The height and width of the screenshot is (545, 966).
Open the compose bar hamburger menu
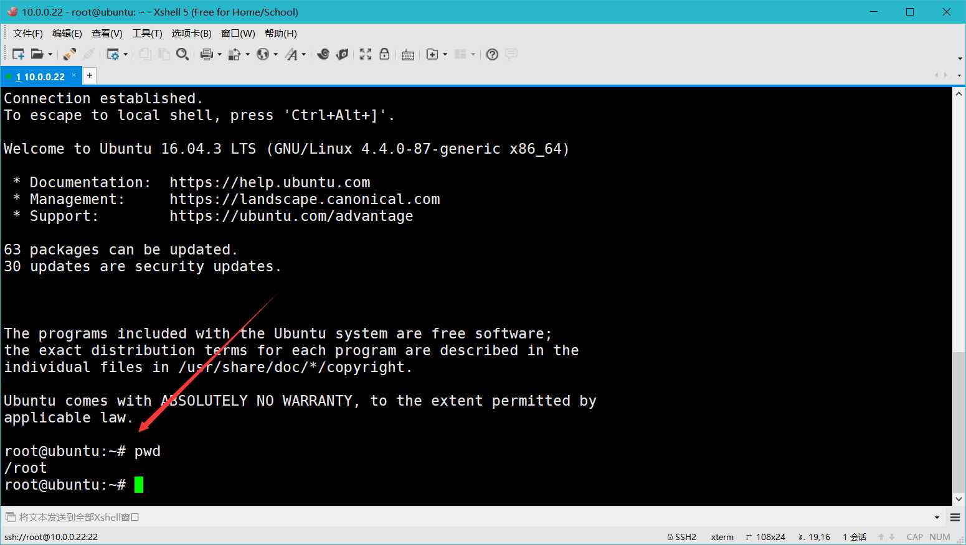click(955, 518)
